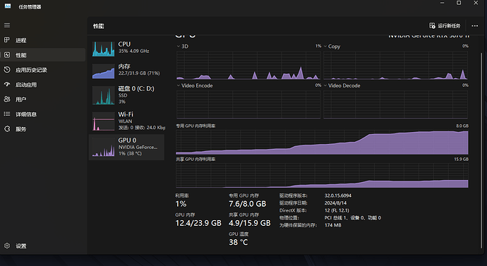The image size is (487, 266).
Task: Expand the 3D engine graph dropdown
Action: click(x=179, y=47)
